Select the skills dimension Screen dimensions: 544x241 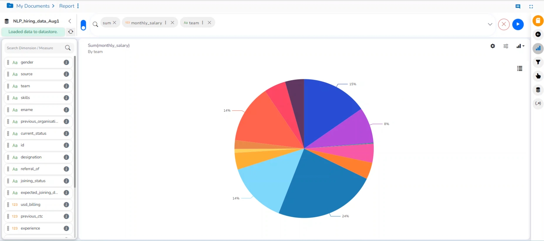coord(38,98)
